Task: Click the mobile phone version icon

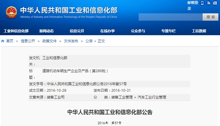Action: click(202, 3)
